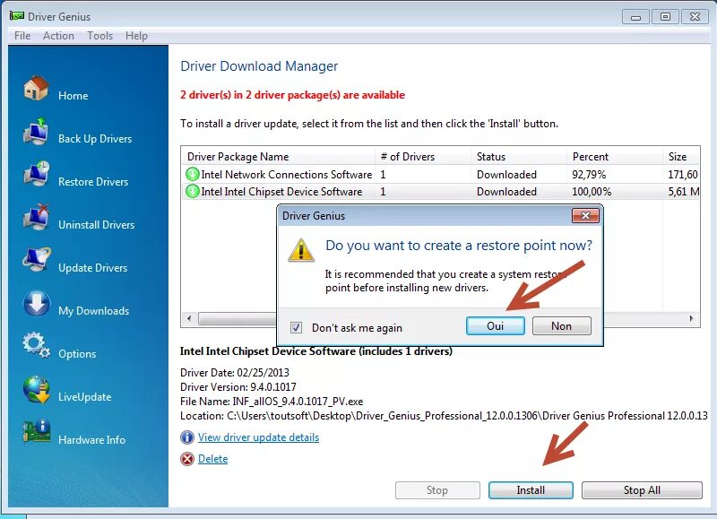Maximize the Driver Genius window
The height and width of the screenshot is (519, 717).
click(x=665, y=17)
